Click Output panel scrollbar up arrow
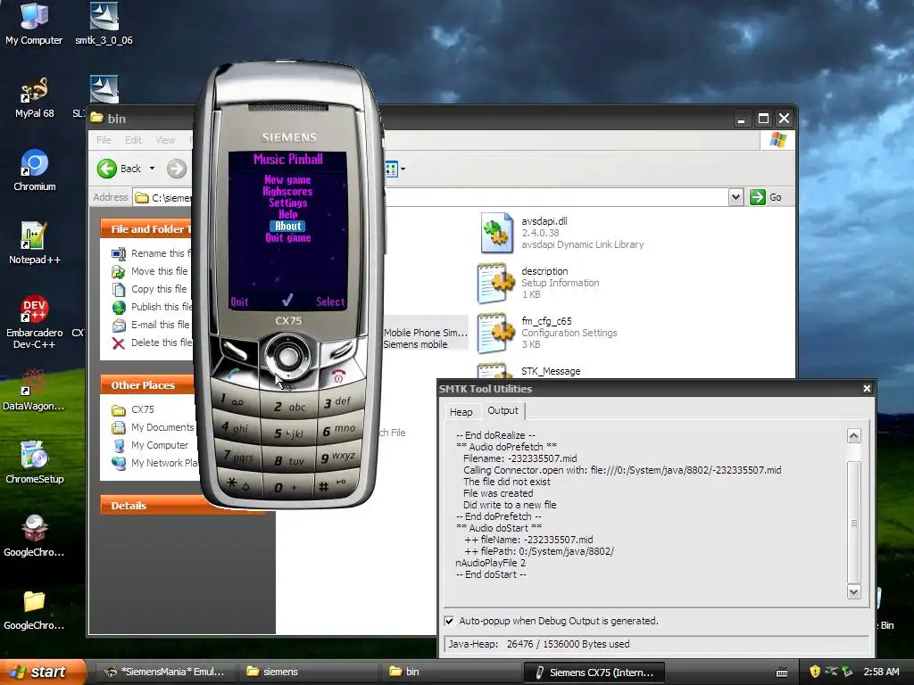 [854, 435]
